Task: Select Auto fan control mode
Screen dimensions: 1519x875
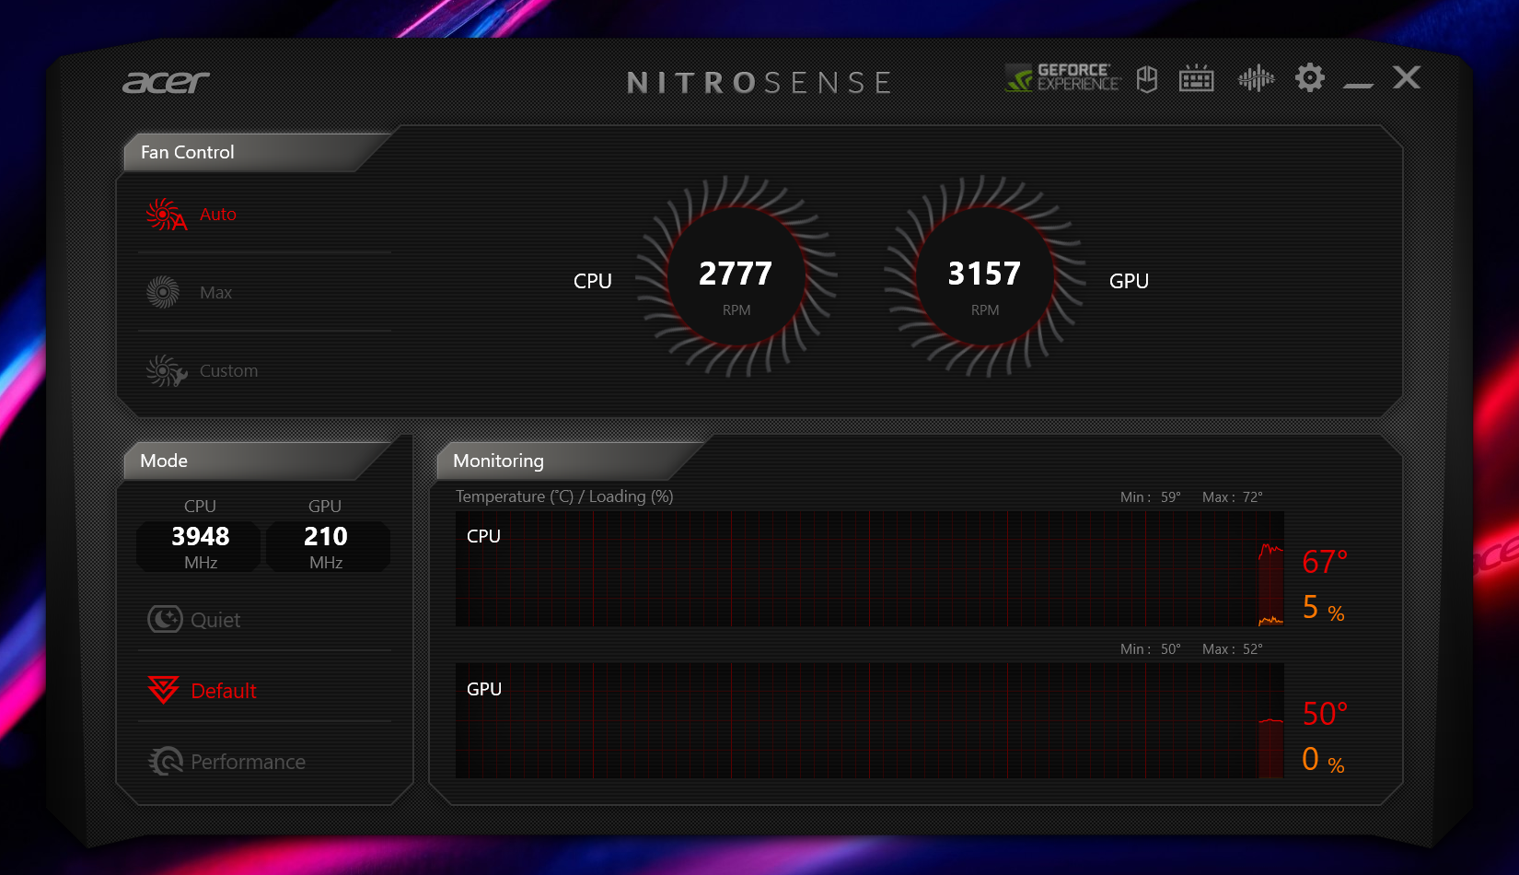Action: [x=217, y=215]
